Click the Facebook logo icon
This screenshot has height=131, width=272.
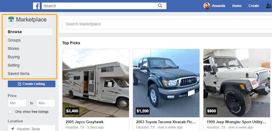36,6
